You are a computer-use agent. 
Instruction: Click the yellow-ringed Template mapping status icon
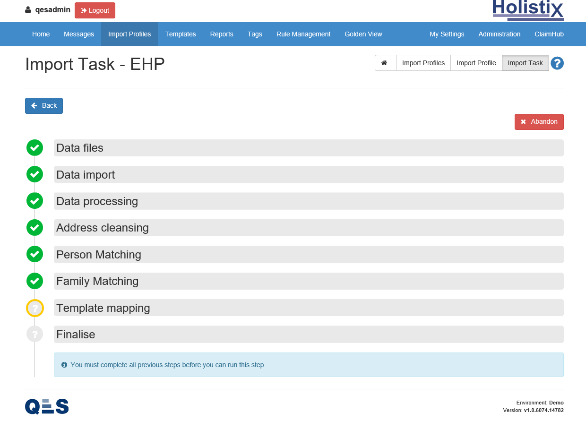(x=34, y=308)
